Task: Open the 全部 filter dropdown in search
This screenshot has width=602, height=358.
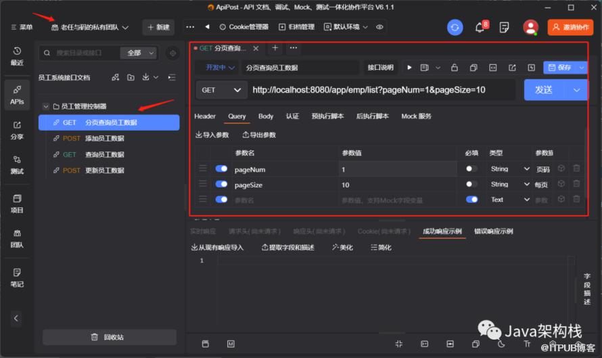Action: (139, 53)
